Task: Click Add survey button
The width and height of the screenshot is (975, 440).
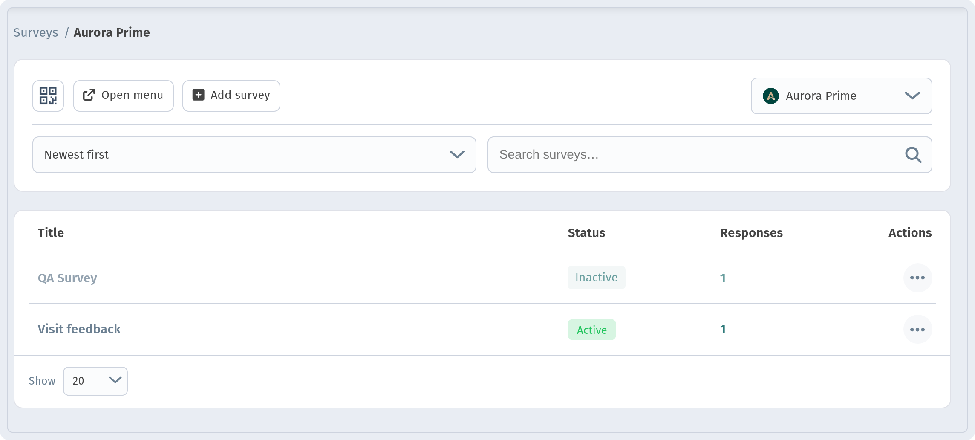Action: click(231, 96)
